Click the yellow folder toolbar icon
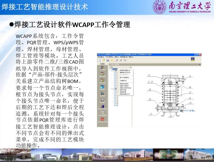Image resolution: width=214 pixels, height=162 pixels. pyautogui.click(x=112, y=60)
